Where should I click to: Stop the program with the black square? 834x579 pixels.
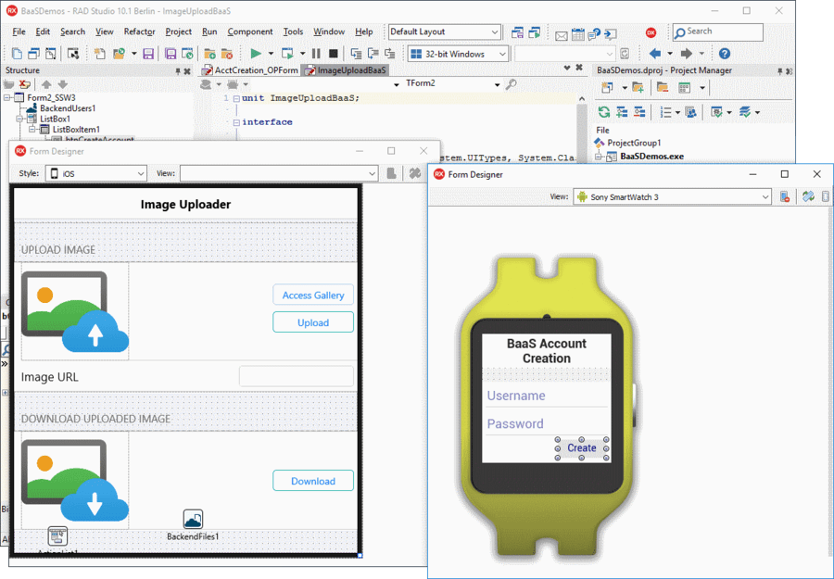[334, 54]
